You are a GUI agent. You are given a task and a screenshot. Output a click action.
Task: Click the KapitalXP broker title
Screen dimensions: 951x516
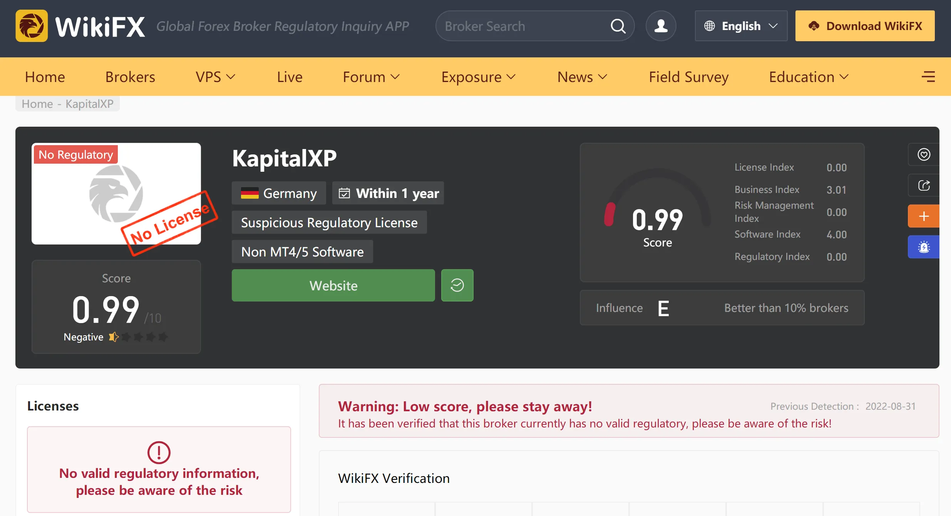(x=284, y=158)
